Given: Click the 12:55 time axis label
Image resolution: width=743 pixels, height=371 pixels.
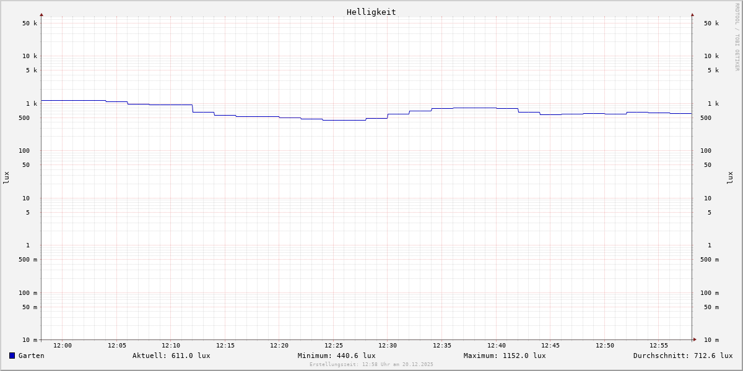Looking at the screenshot, I should click(659, 346).
